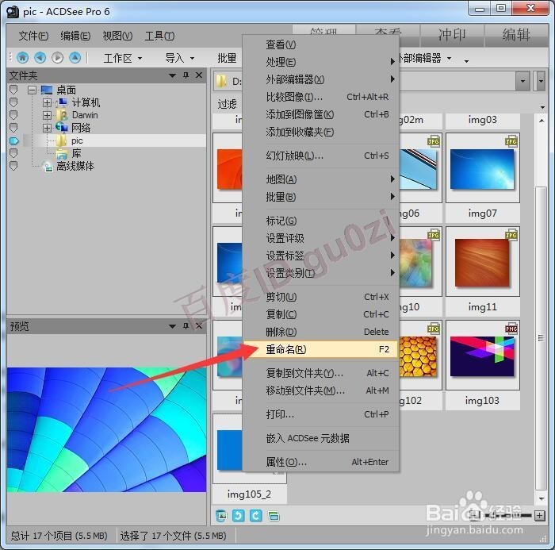Open the 文件夹 panel options arrow

[x=172, y=75]
